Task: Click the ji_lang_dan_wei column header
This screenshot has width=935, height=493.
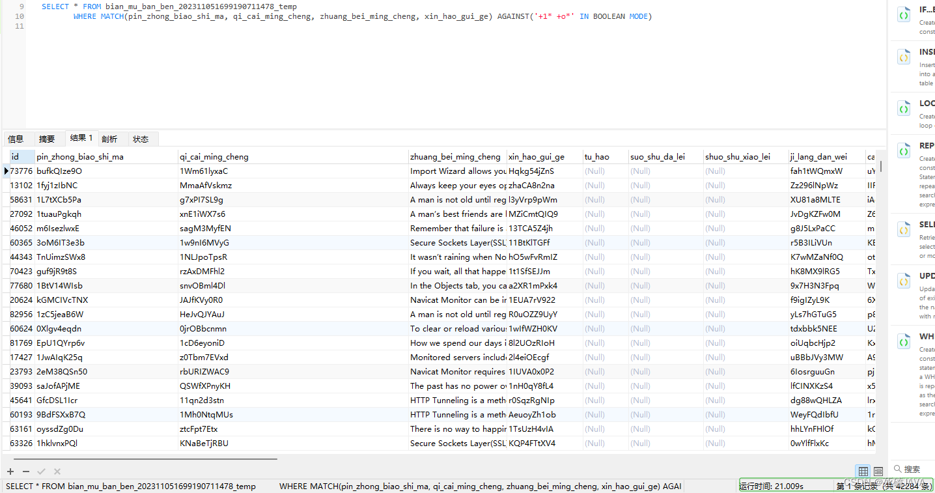Action: click(826, 156)
